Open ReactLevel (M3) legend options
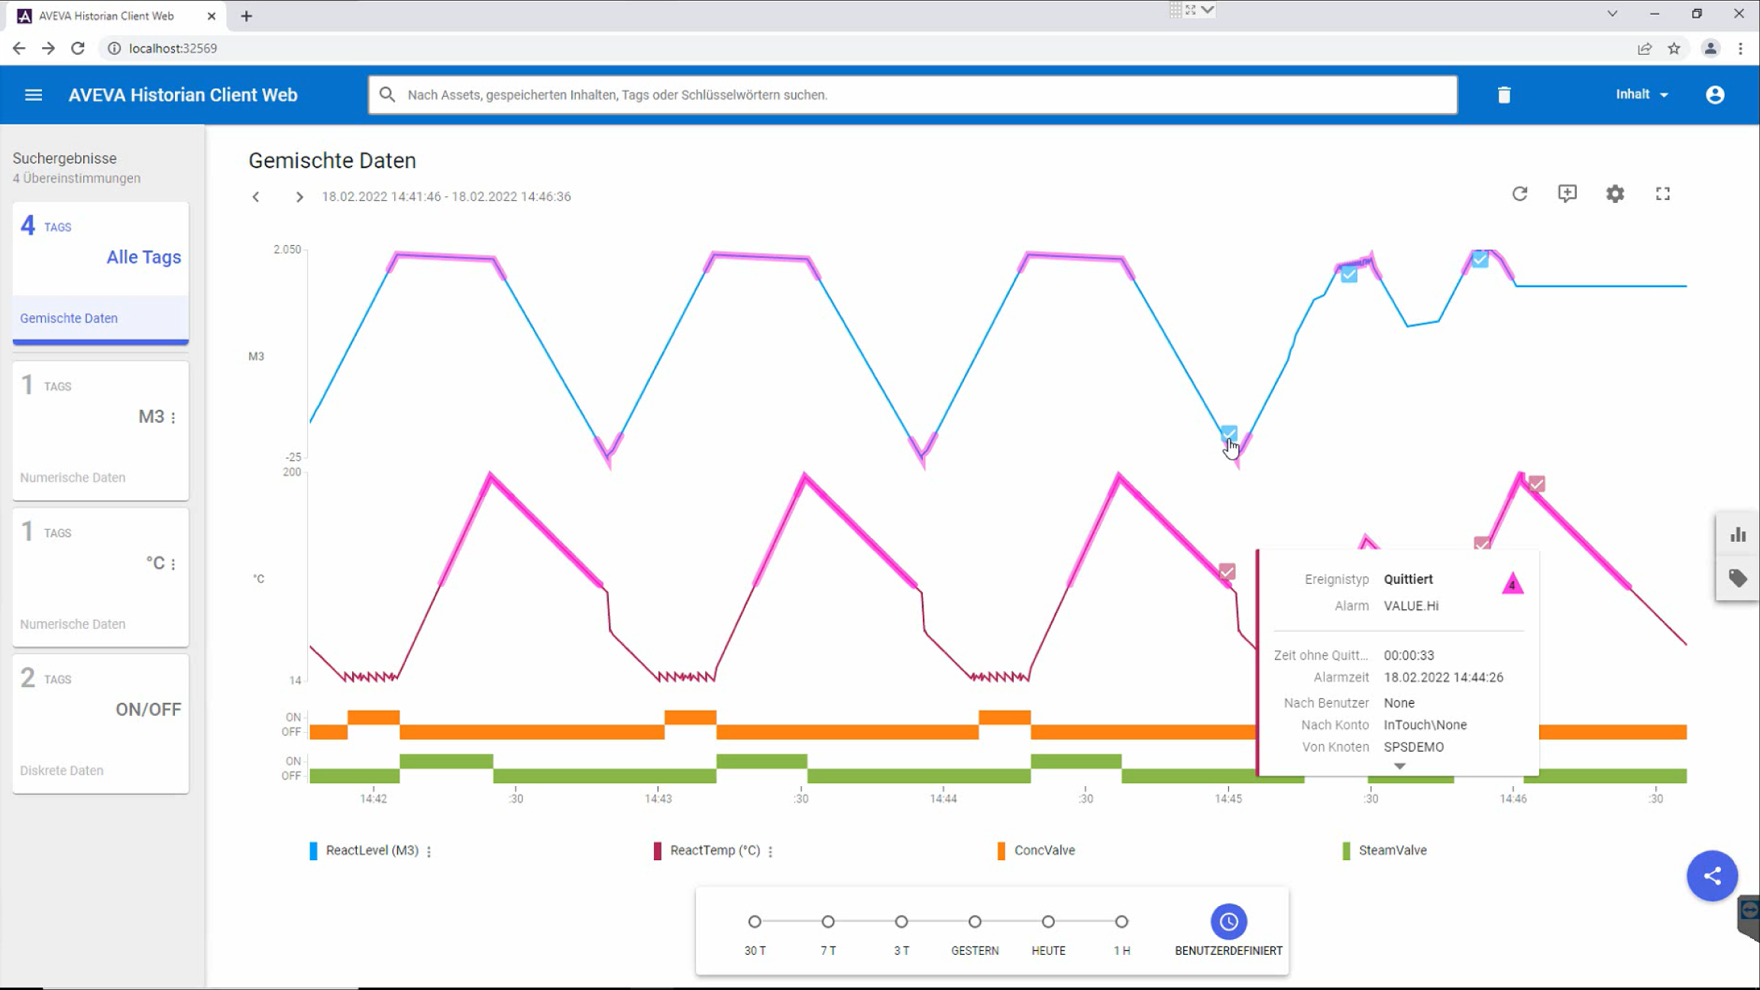Image resolution: width=1760 pixels, height=990 pixels. pyautogui.click(x=429, y=851)
